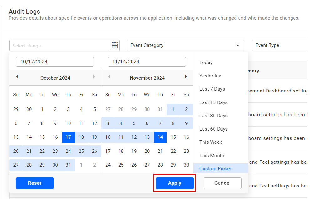Click the next month arrow on November calendar
Screen dimensions: 310x199
coord(186,77)
